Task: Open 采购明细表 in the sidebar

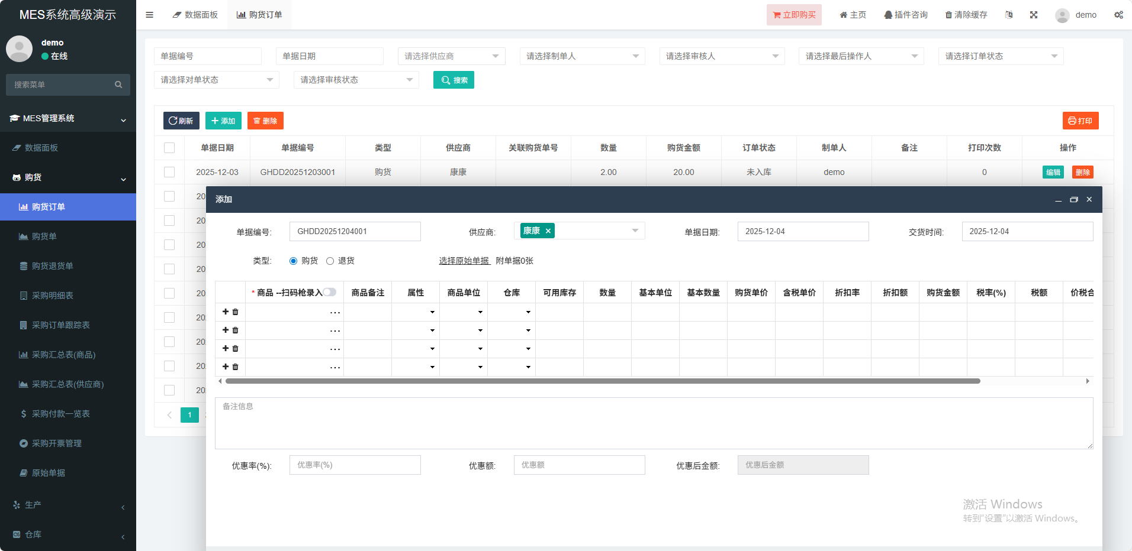Action: tap(53, 296)
